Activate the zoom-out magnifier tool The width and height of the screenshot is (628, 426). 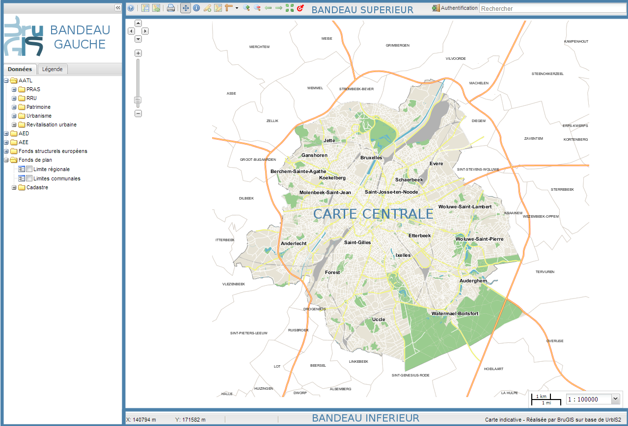[257, 8]
